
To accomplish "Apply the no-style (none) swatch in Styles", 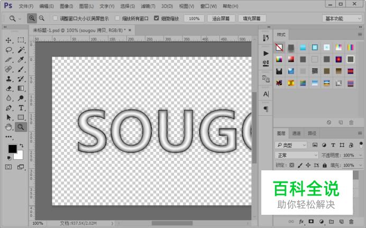I will (x=279, y=48).
